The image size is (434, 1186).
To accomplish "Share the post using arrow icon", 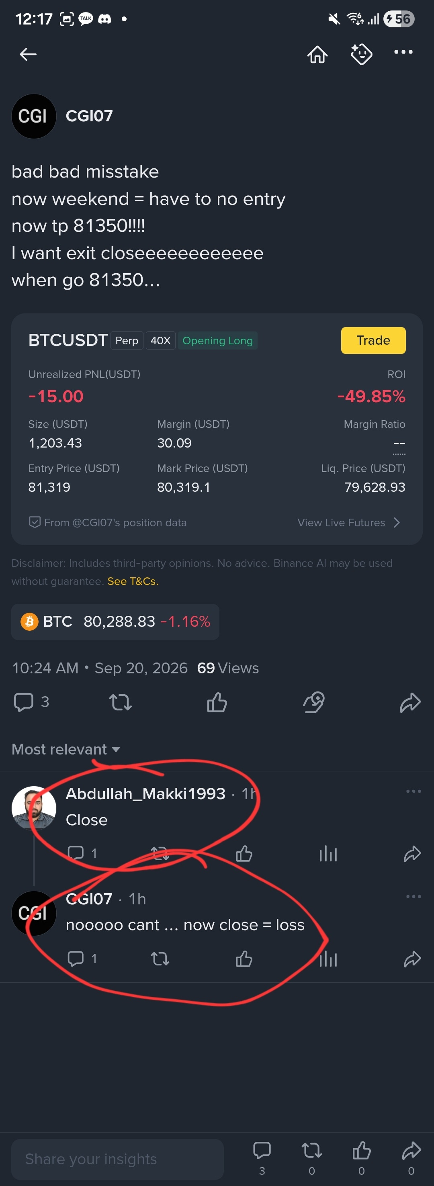I will tap(410, 703).
